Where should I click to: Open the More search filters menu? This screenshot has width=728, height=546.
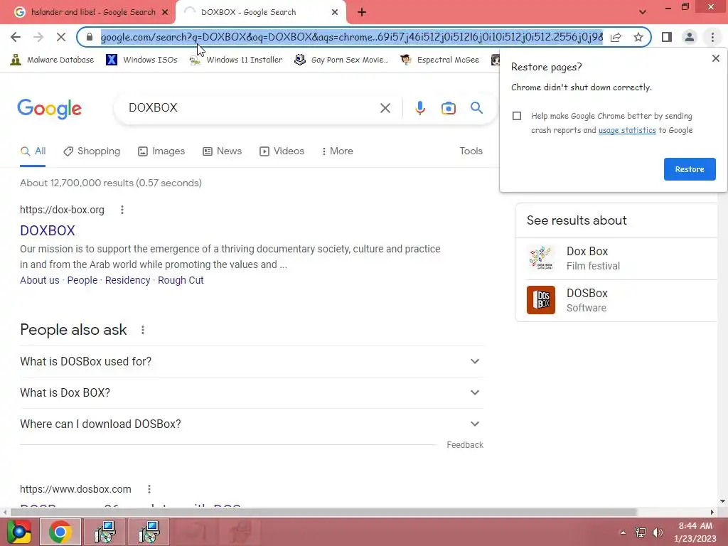[337, 151]
